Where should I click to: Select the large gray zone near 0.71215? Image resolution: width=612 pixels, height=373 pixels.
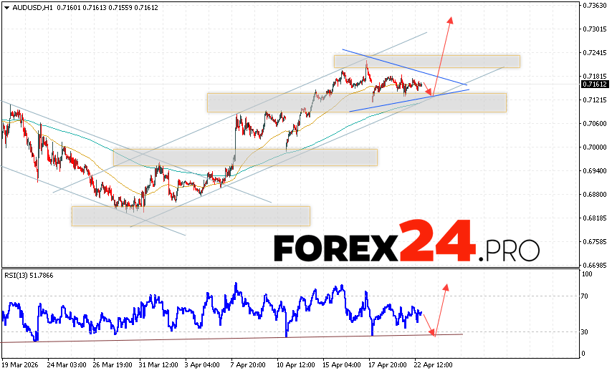pos(356,102)
